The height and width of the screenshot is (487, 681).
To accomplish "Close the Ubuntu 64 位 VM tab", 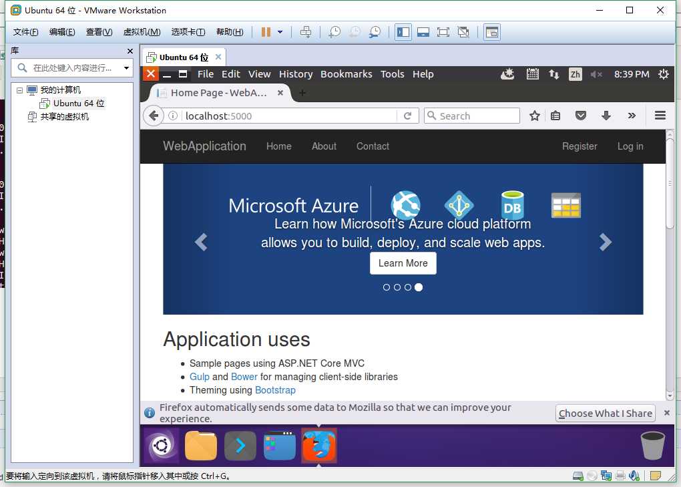I will point(218,57).
